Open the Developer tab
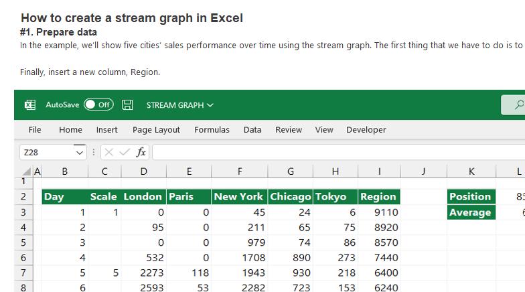Viewport: 525px width, 292px height. point(366,130)
